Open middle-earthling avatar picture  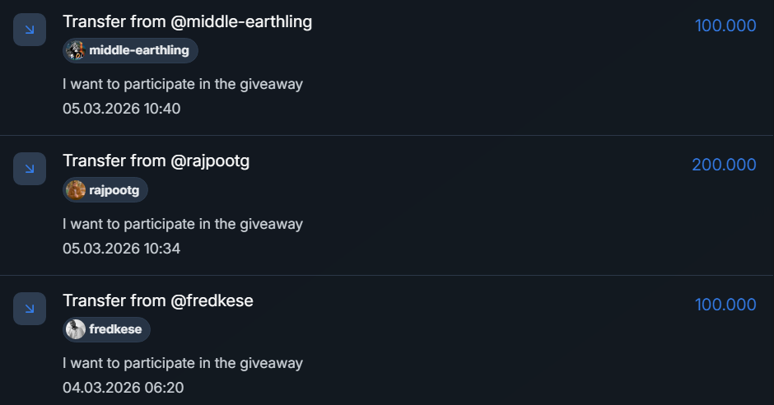76,50
